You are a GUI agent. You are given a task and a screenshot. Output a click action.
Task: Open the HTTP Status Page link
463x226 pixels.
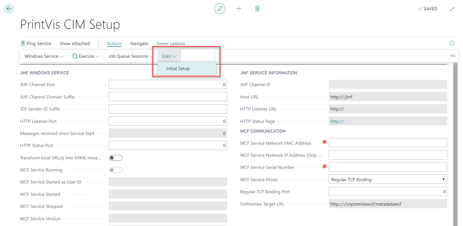(337, 121)
